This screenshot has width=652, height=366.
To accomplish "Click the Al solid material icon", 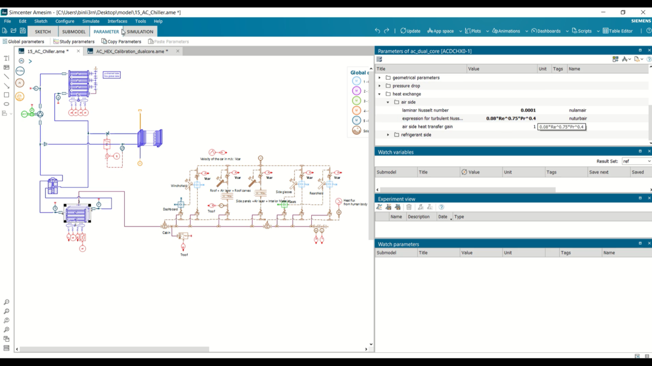I will [20, 83].
